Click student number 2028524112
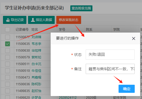 (68, 97)
